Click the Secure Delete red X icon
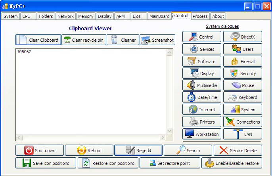Screen dimensions: 272x176 [224, 150]
